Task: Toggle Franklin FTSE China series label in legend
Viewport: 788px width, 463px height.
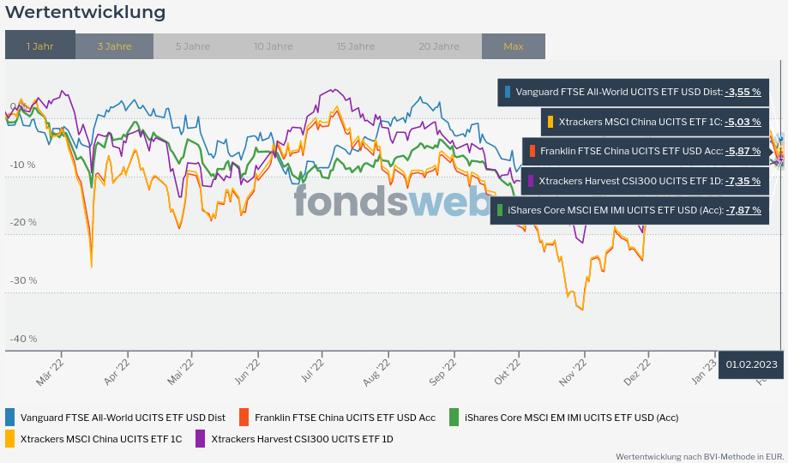Action: tap(345, 418)
